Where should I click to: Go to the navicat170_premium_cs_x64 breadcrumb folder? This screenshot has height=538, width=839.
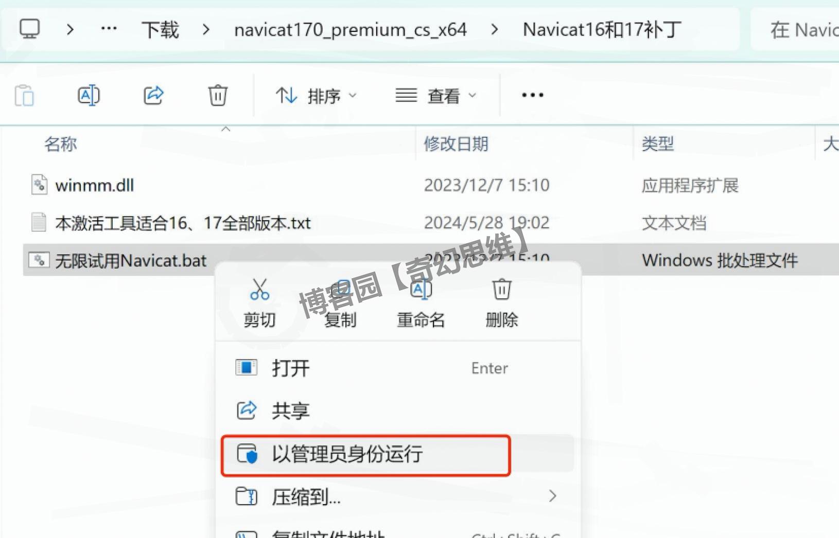(x=351, y=30)
